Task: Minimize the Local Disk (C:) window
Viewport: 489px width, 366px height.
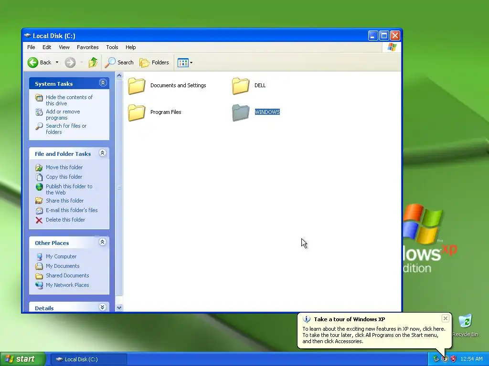Action: 372,36
